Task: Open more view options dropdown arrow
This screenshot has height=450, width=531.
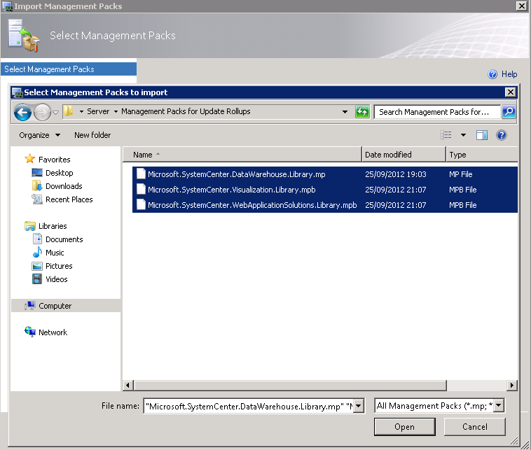Action: point(463,135)
